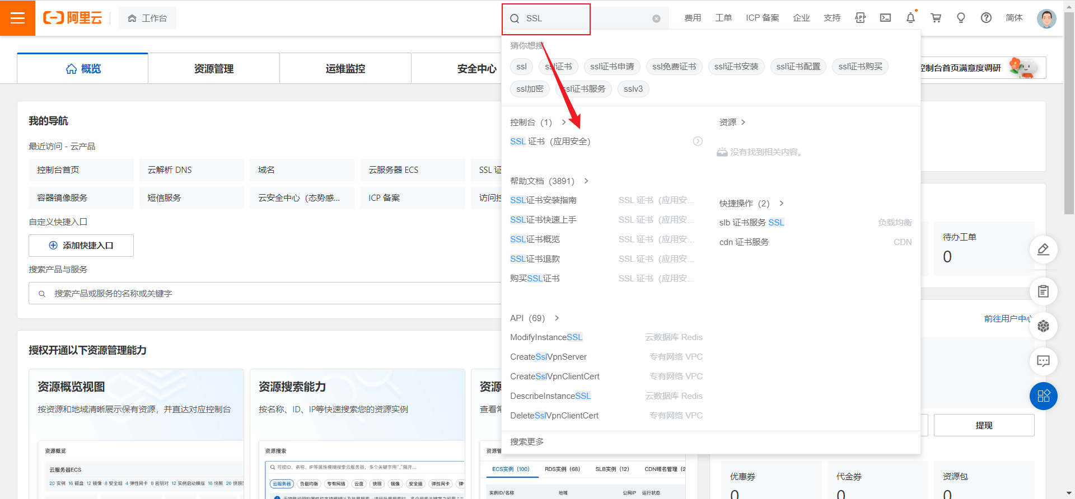1075x499 pixels.
Task: Open the user avatar menu
Action: point(1046,18)
